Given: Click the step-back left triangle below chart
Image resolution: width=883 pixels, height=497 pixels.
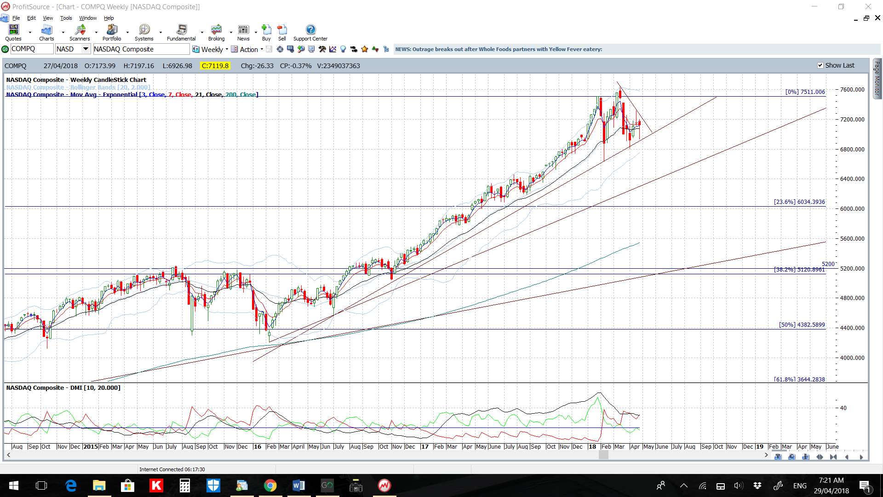Looking at the screenshot, I should pyautogui.click(x=847, y=457).
